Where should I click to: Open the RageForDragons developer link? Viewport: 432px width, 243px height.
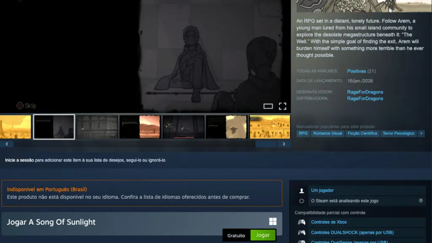pyautogui.click(x=365, y=92)
